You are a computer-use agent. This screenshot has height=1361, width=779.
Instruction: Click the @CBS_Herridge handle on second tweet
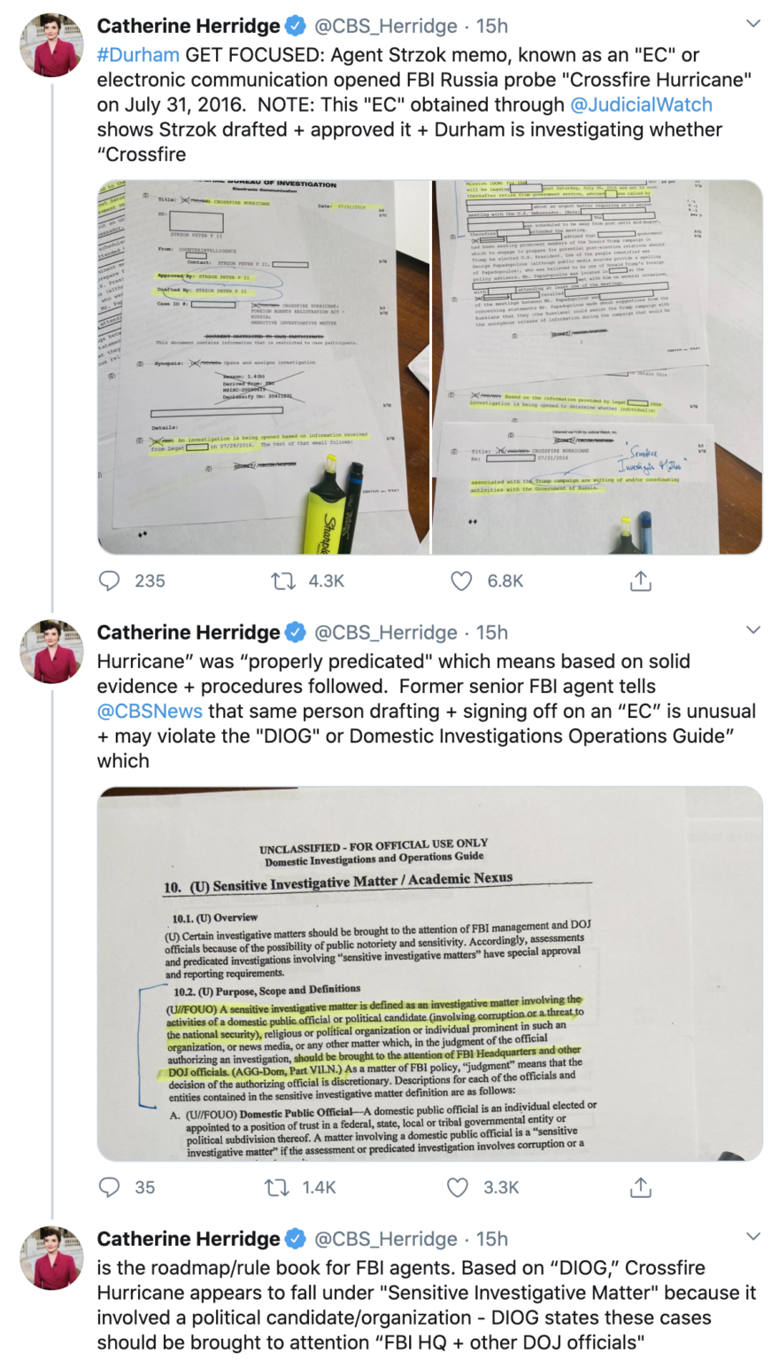pyautogui.click(x=386, y=633)
